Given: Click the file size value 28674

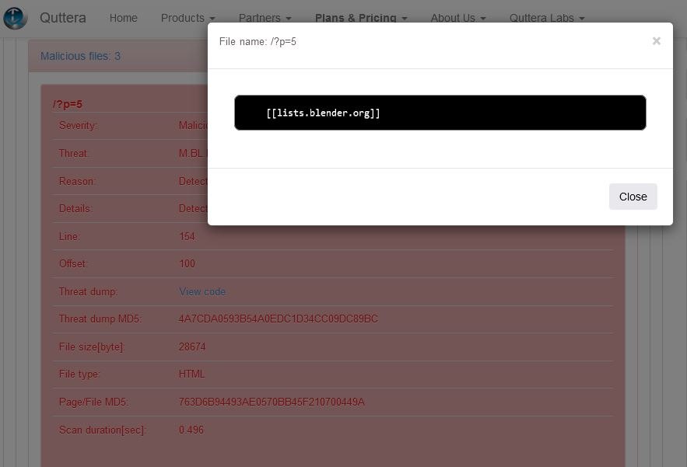Looking at the screenshot, I should (192, 347).
